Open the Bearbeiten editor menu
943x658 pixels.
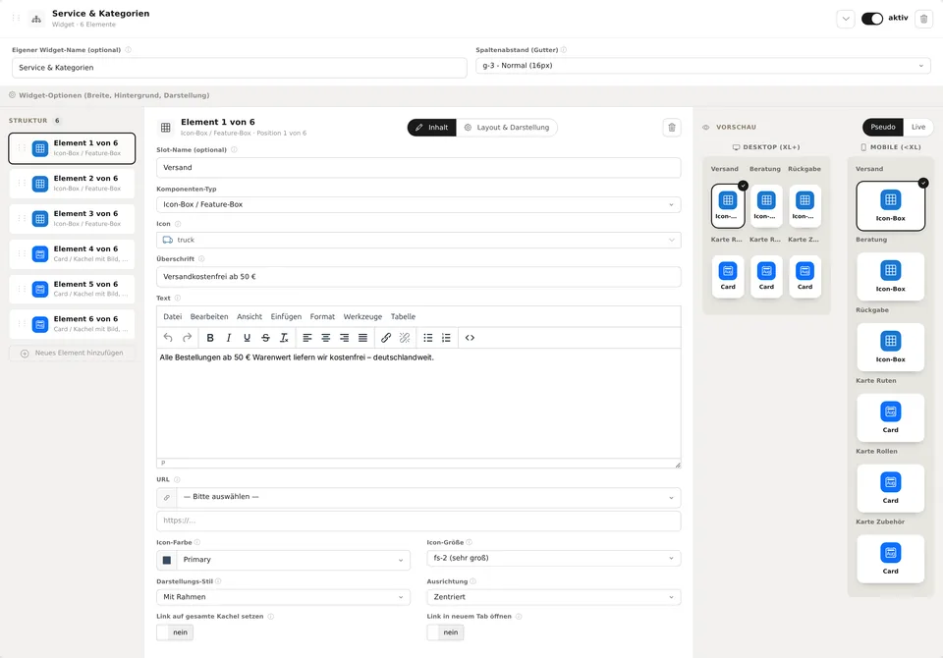pos(209,316)
